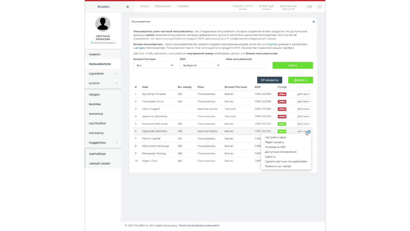Screen dimensions: 410x231
Task: Open the Бизнес/Частные filter dropdown
Action: click(x=153, y=65)
